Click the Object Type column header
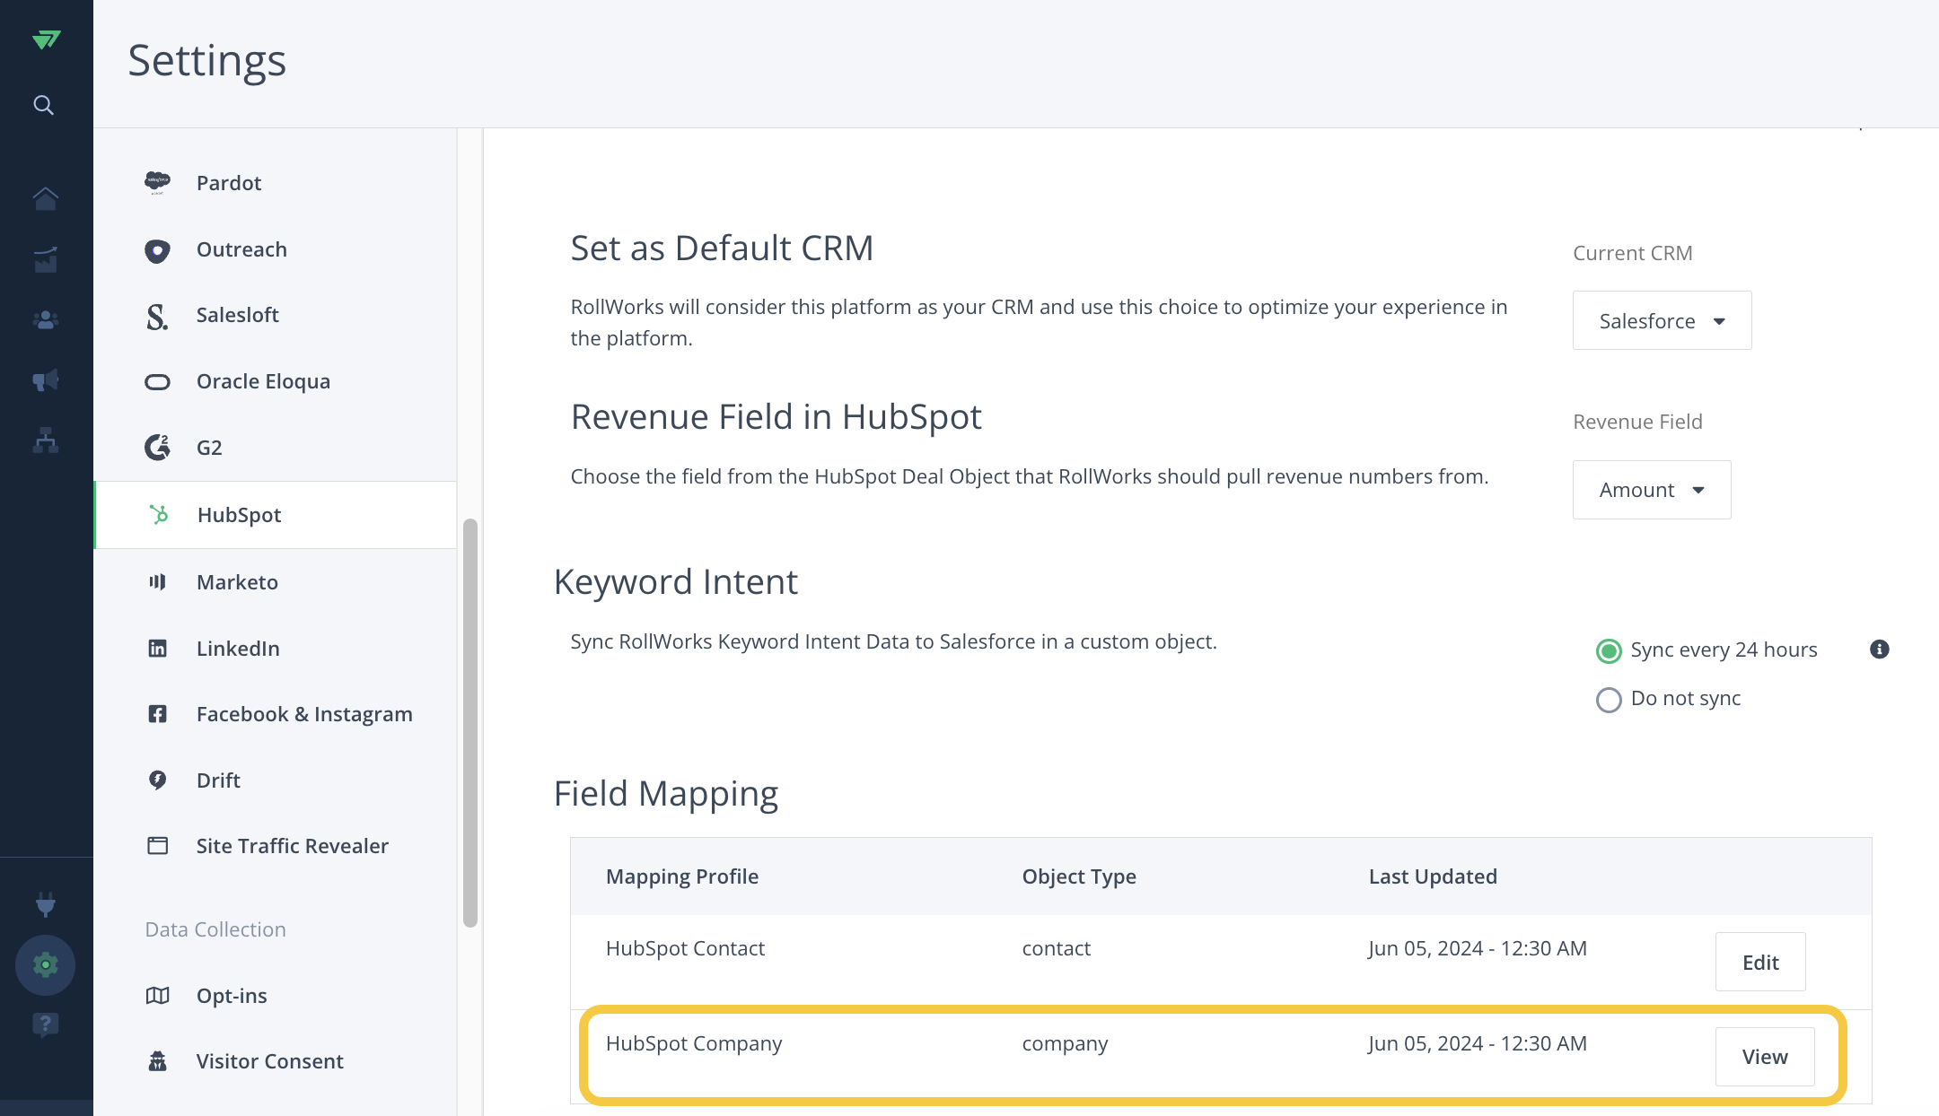Image resolution: width=1939 pixels, height=1116 pixels. [1079, 876]
